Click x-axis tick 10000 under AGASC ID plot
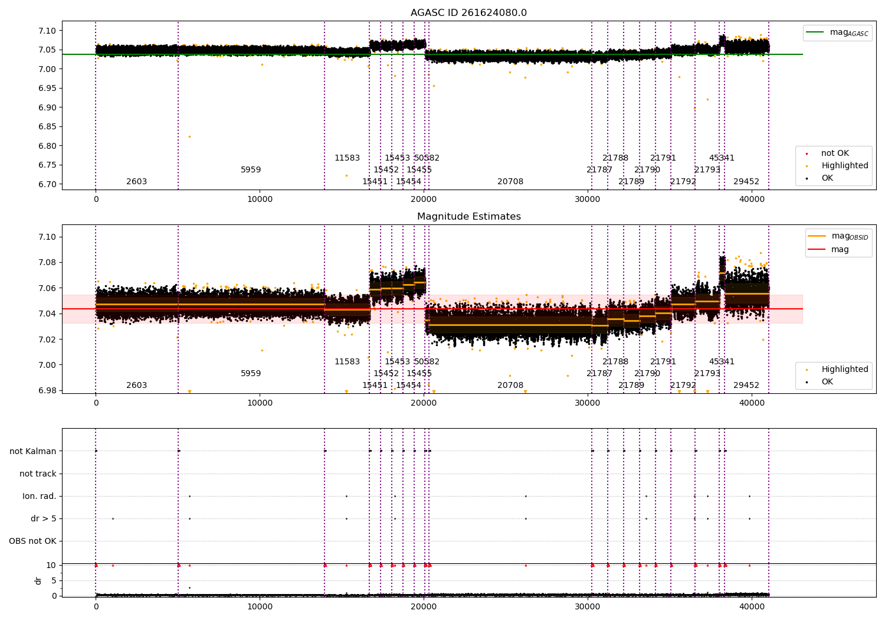885x620 pixels. 260,200
